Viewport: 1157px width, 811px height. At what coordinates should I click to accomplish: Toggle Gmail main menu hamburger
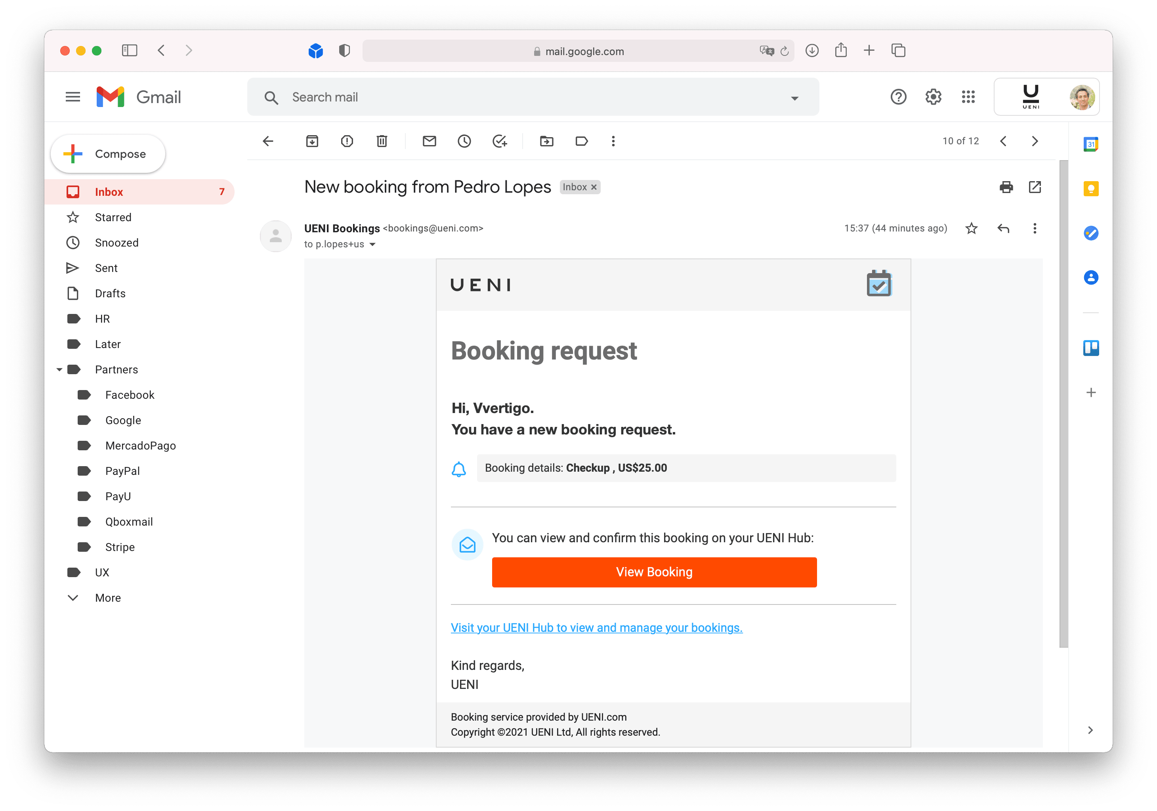[73, 97]
